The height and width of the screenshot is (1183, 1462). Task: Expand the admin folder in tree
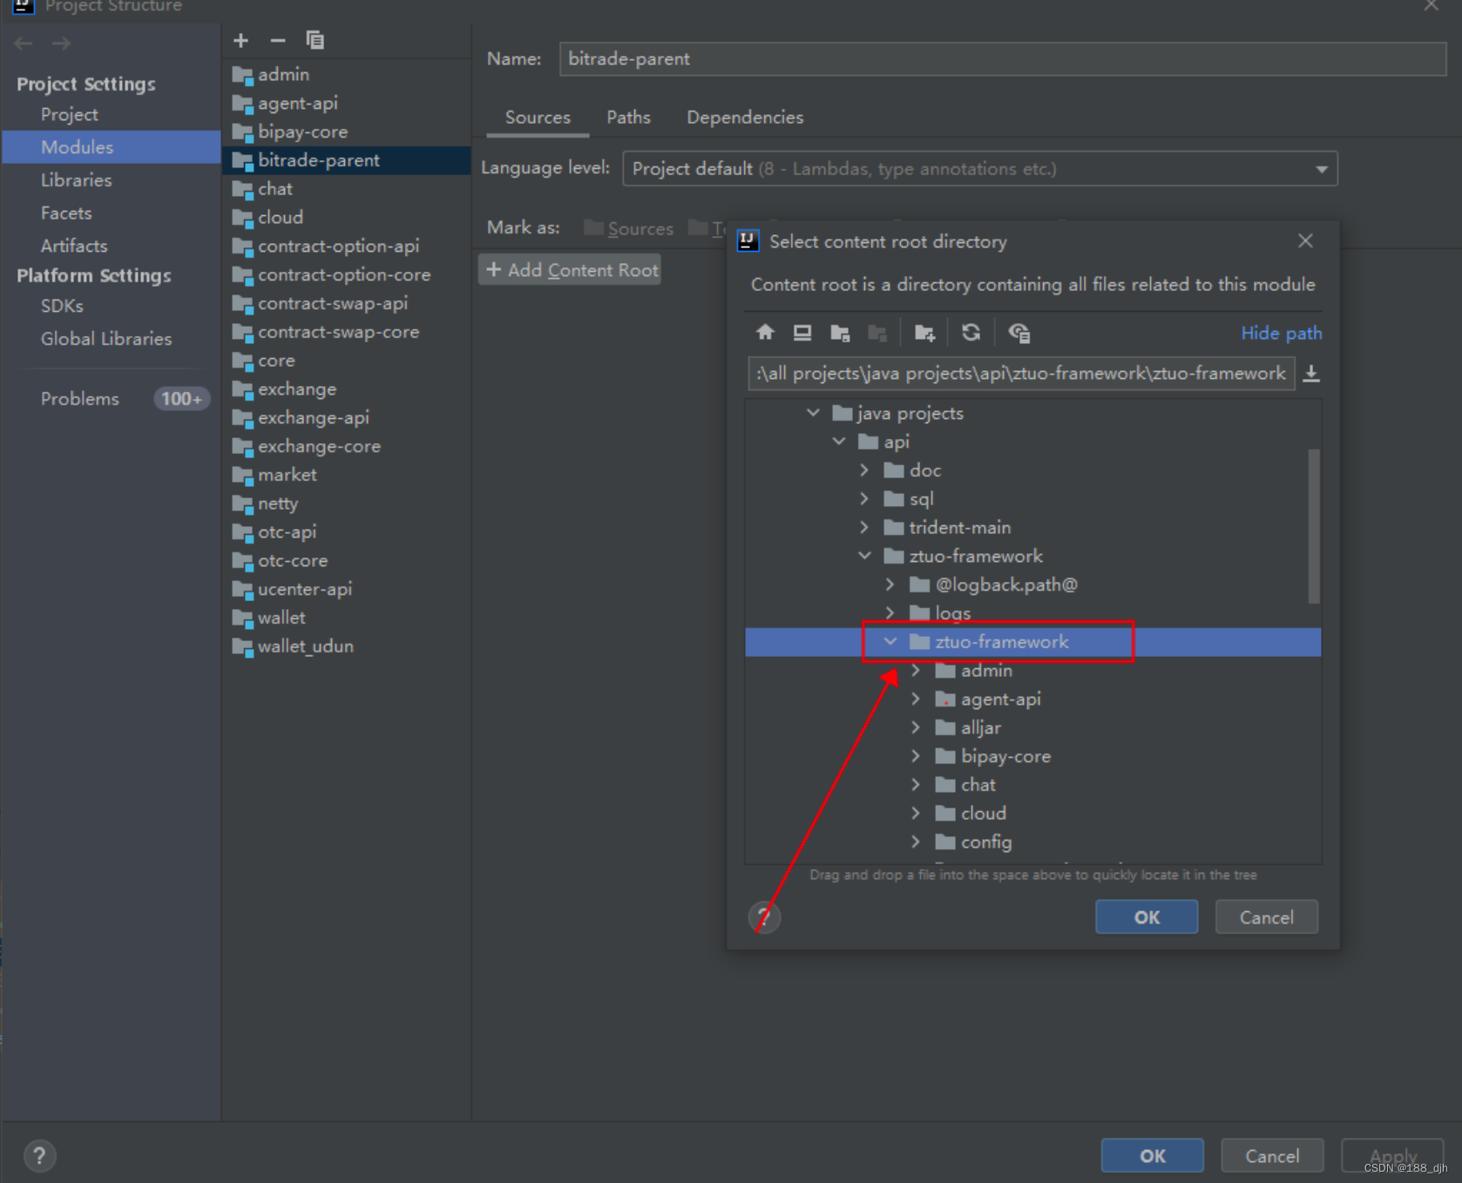[916, 671]
